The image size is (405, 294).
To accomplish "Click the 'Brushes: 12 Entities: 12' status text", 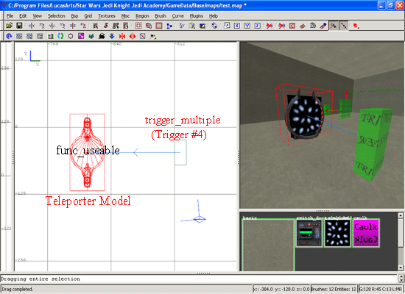I will pos(334,290).
